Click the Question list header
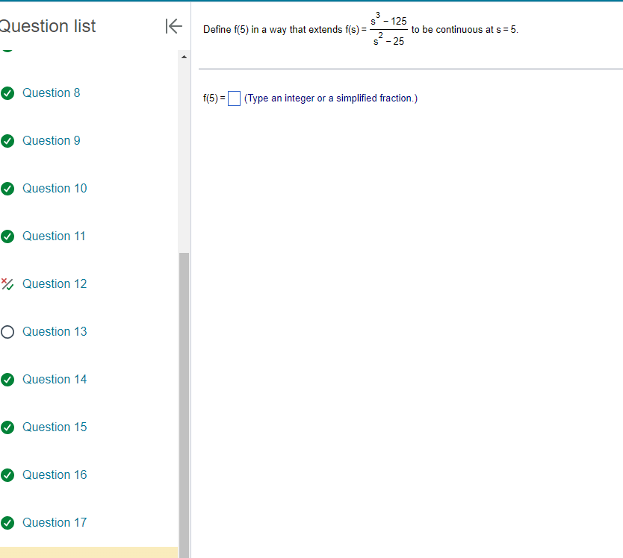 (x=48, y=25)
